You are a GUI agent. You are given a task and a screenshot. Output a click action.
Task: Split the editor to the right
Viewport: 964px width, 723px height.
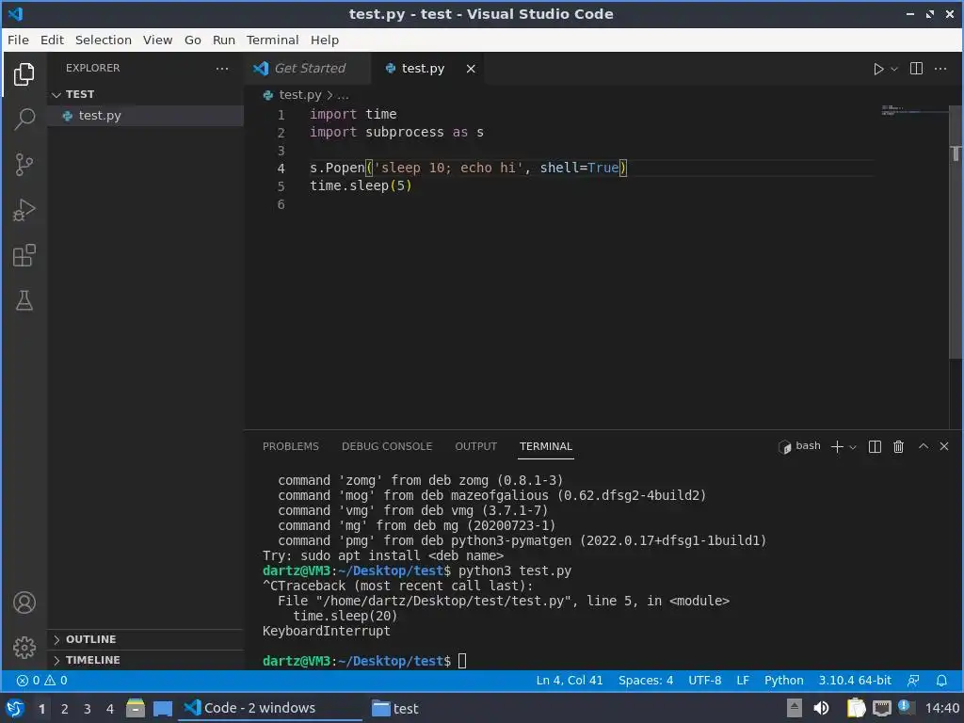click(916, 68)
